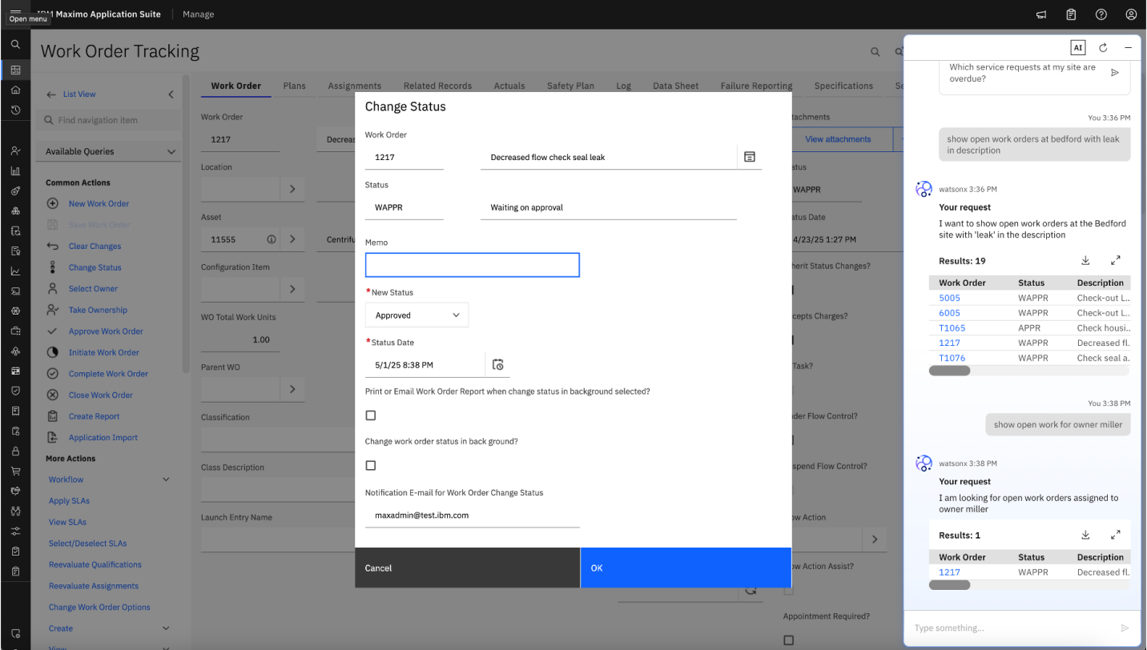Enable the Print or Email Work Order Report checkbox
Screen dimensions: 1147x650
click(x=371, y=415)
